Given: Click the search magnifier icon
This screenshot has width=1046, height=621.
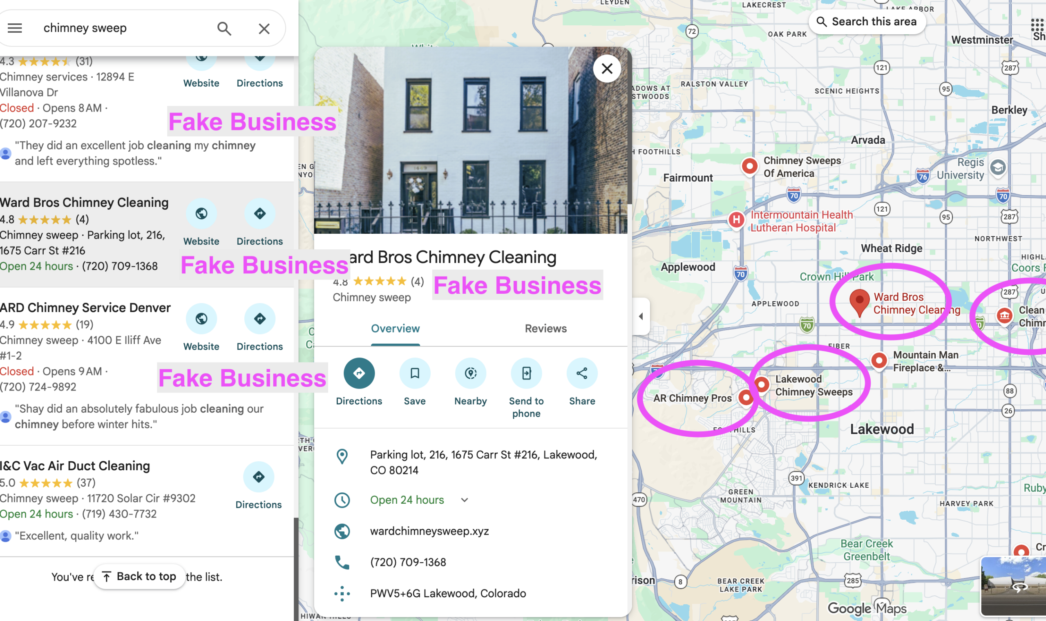Looking at the screenshot, I should [x=224, y=28].
